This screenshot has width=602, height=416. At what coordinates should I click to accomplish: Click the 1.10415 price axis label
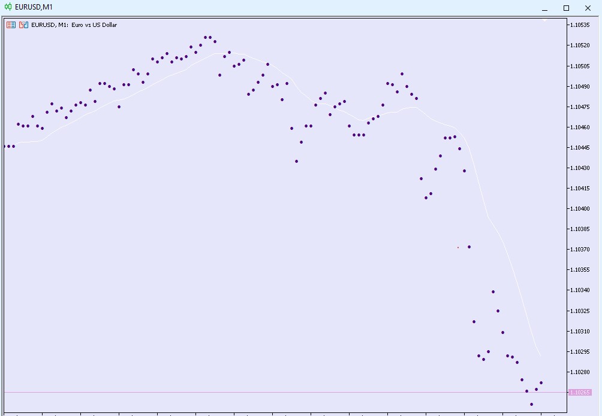pyautogui.click(x=580, y=189)
